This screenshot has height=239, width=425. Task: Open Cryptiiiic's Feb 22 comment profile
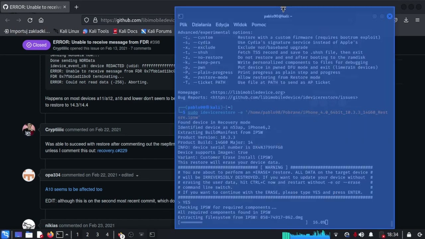(54, 129)
